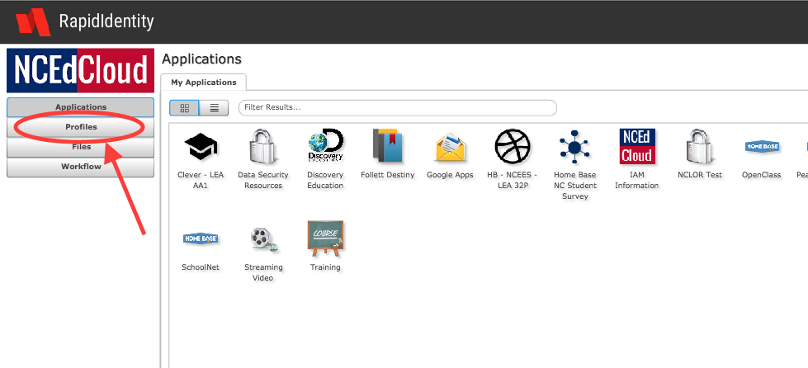Click the RapidIdentity red logo icon
The height and width of the screenshot is (368, 808).
tap(33, 21)
